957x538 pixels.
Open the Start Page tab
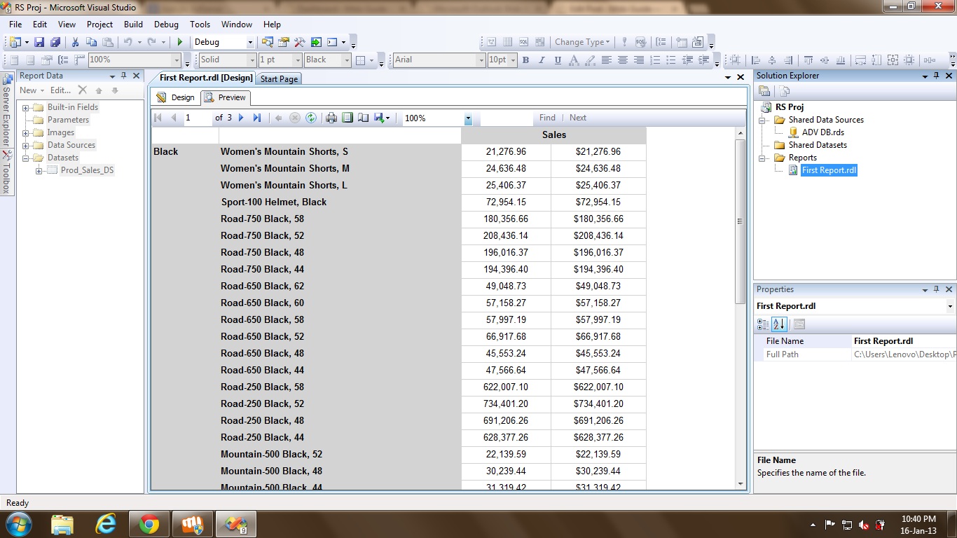coord(279,79)
